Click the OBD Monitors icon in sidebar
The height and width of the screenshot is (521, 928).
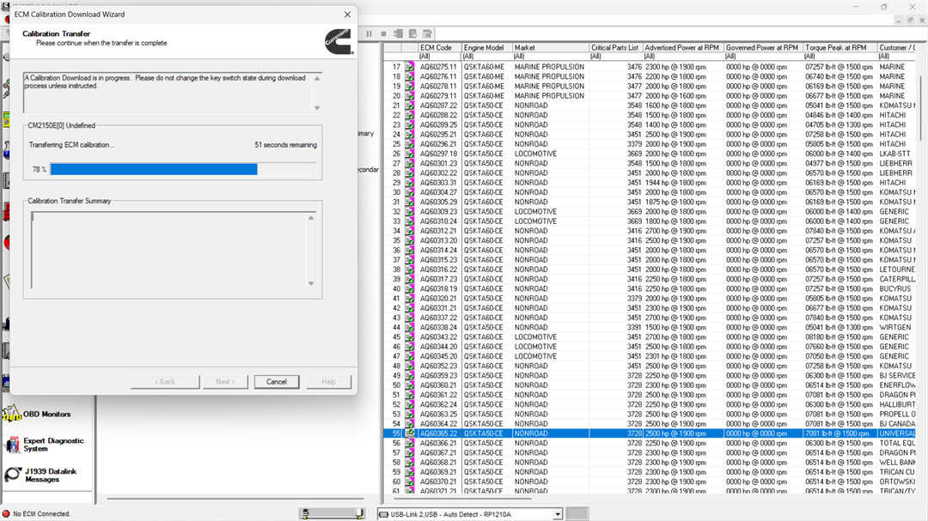pos(12,415)
